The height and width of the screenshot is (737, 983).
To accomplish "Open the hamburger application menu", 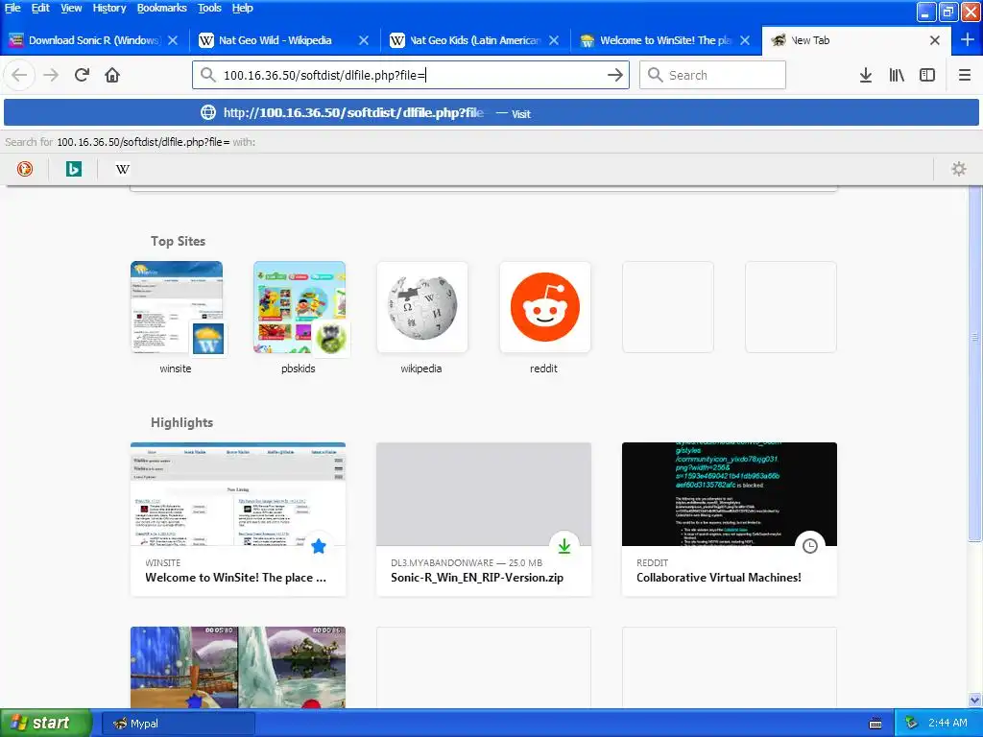I will pos(965,75).
